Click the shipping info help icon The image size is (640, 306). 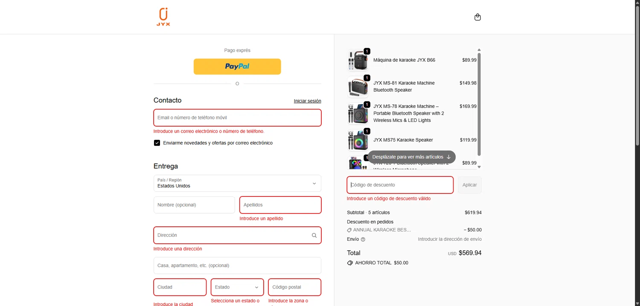[363, 240]
